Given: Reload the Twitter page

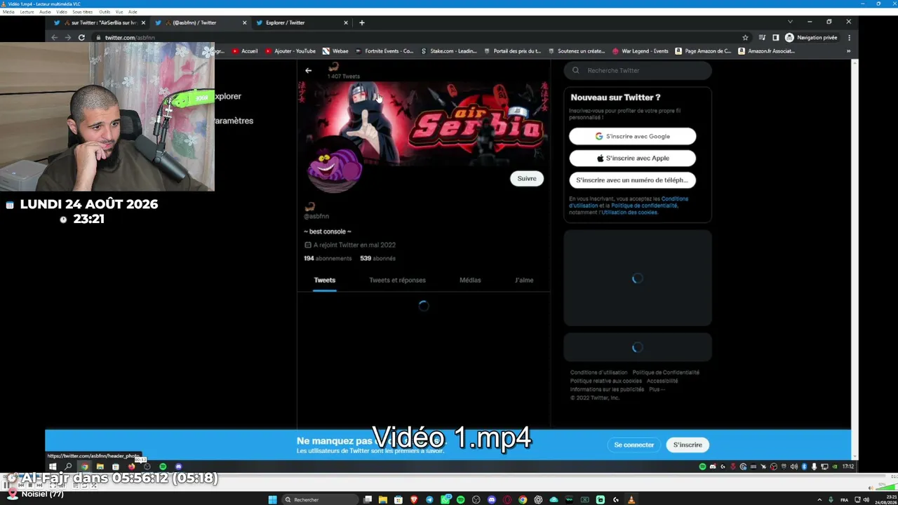Looking at the screenshot, I should coord(81,37).
